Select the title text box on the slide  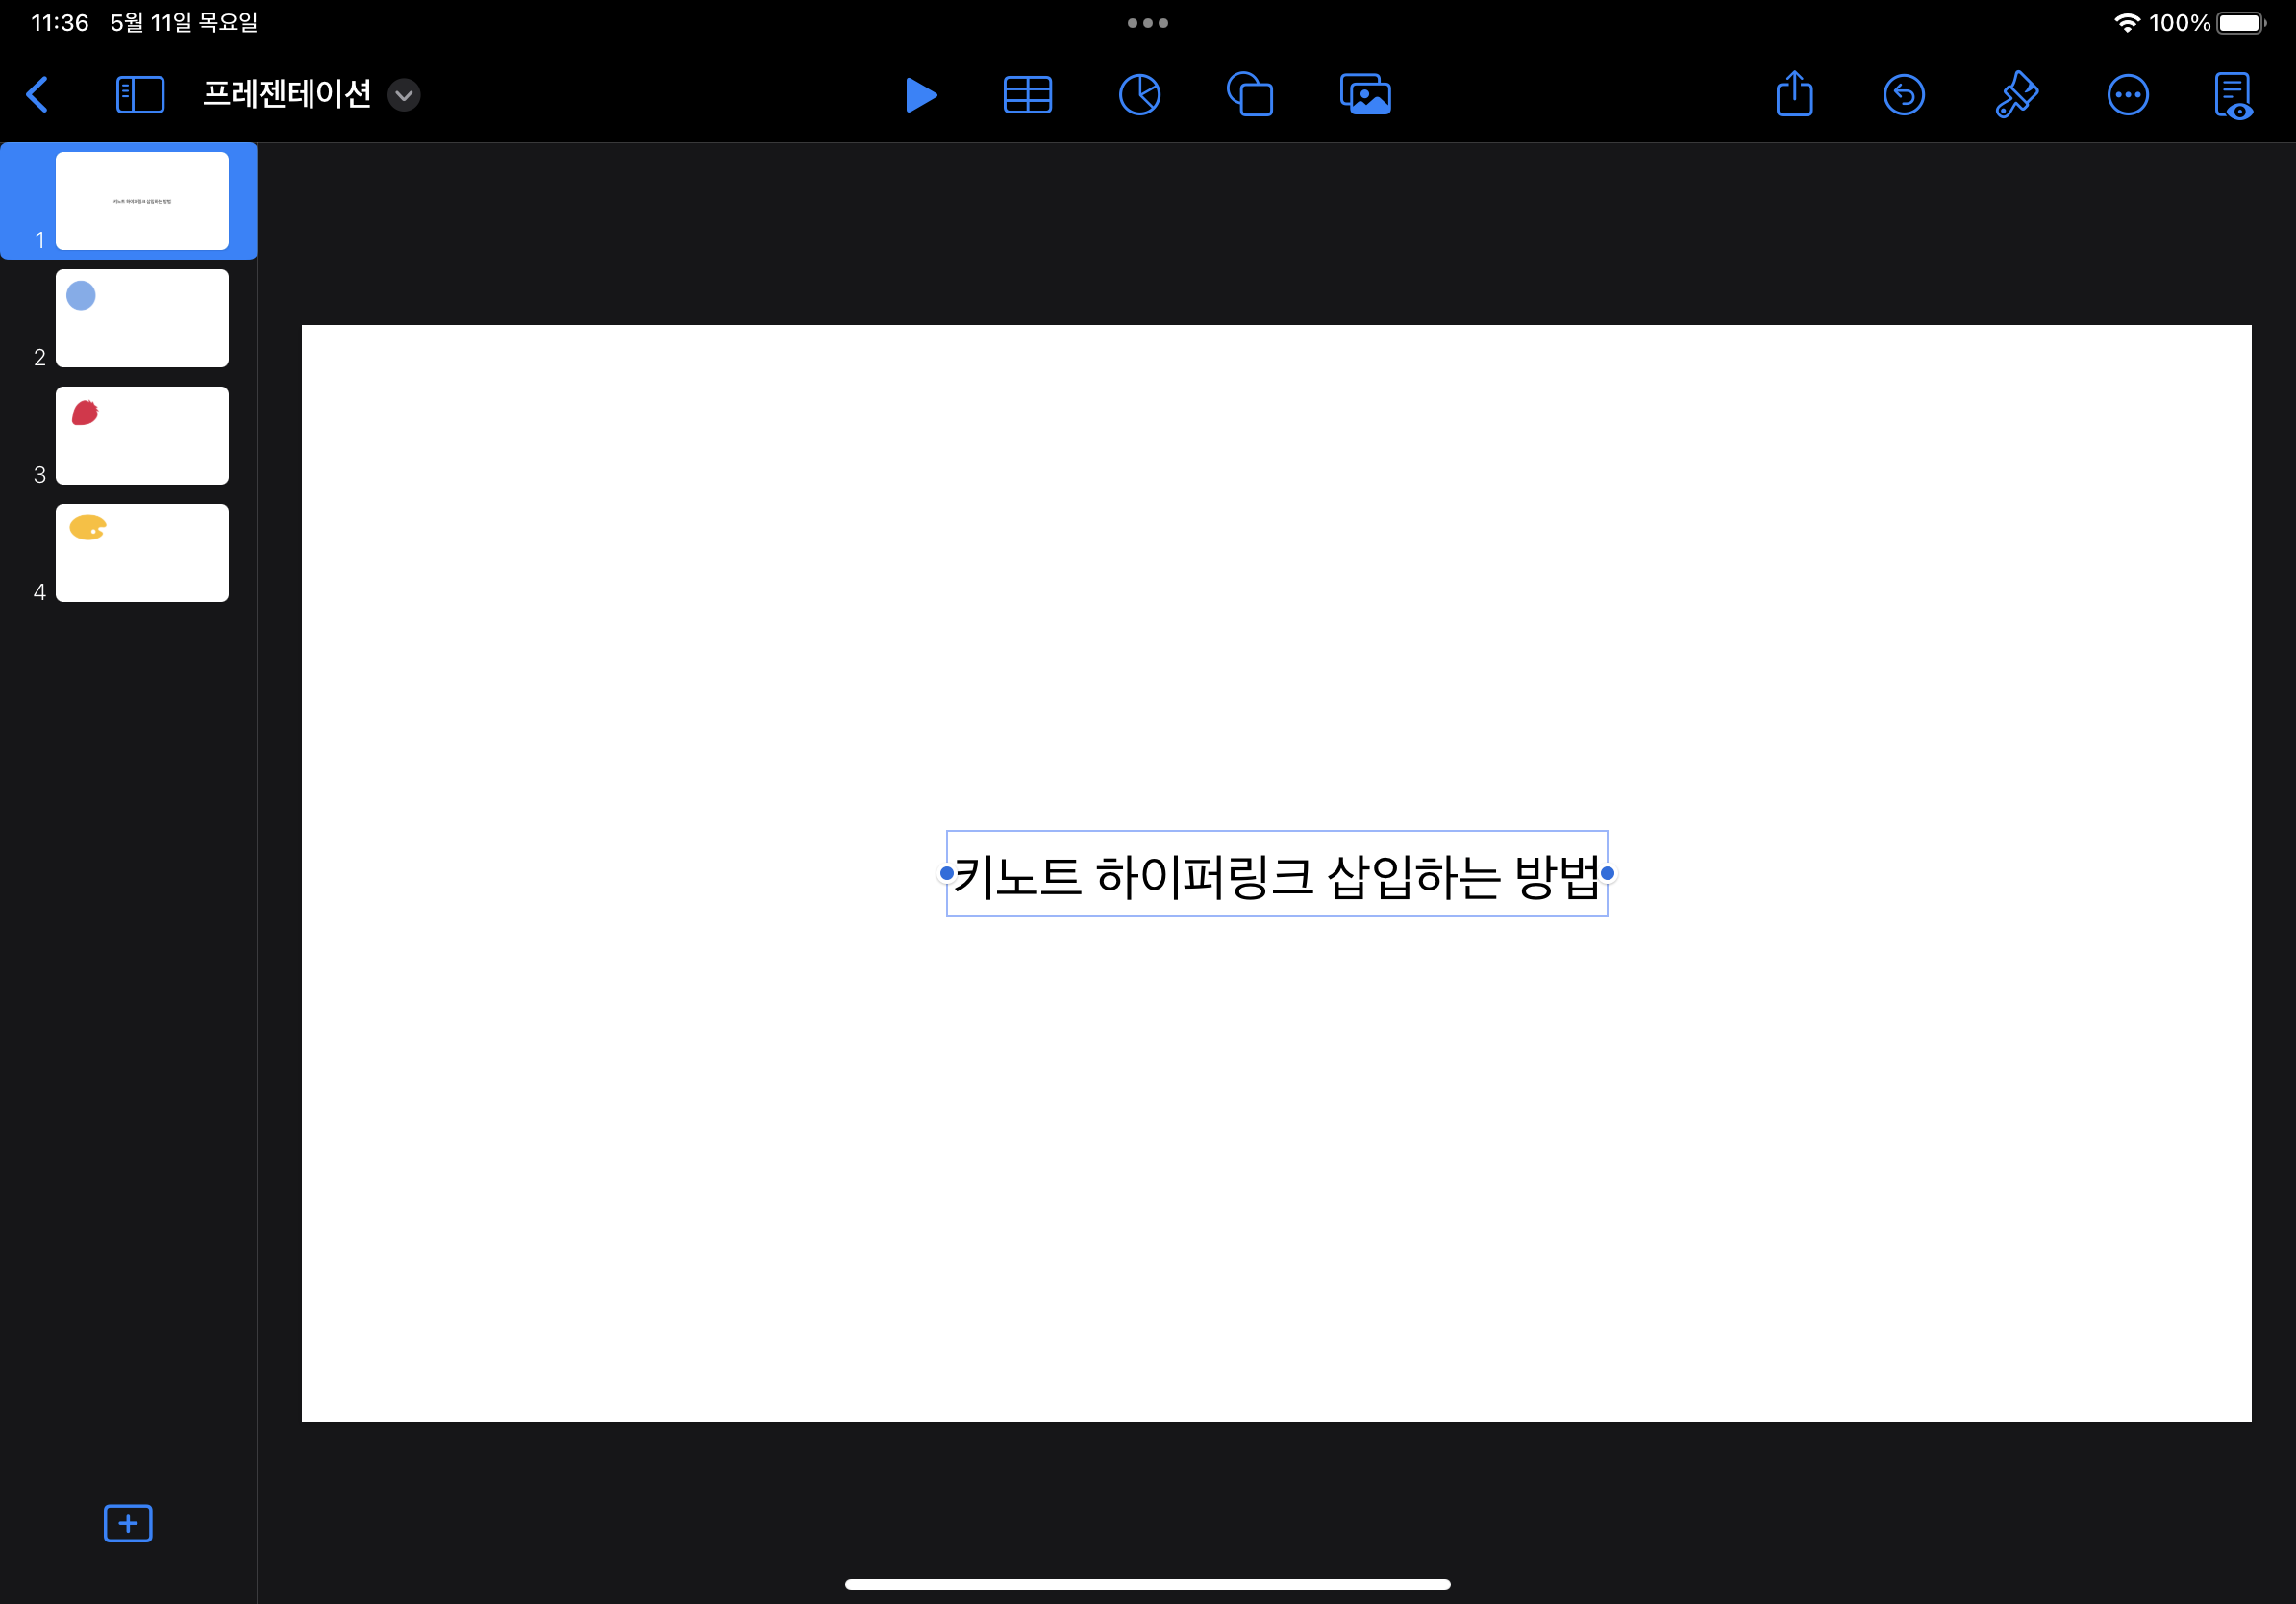pos(1276,874)
